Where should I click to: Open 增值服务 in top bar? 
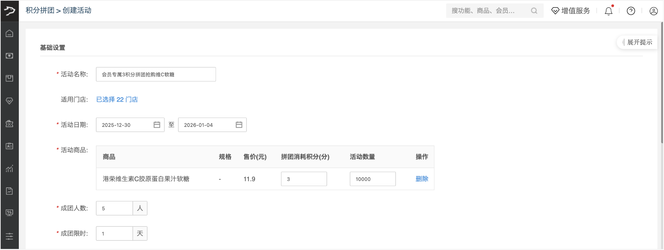point(571,11)
